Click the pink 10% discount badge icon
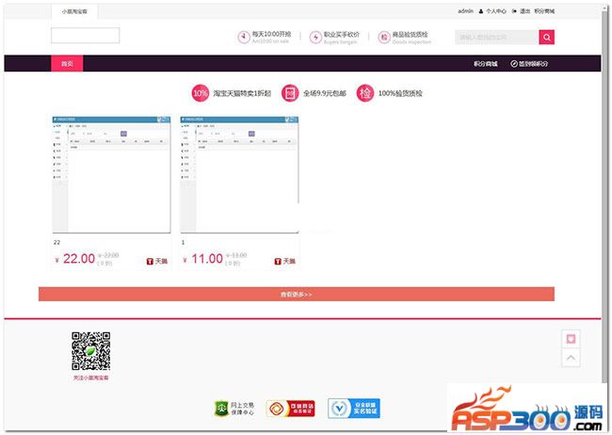The image size is (612, 435). coord(201,93)
